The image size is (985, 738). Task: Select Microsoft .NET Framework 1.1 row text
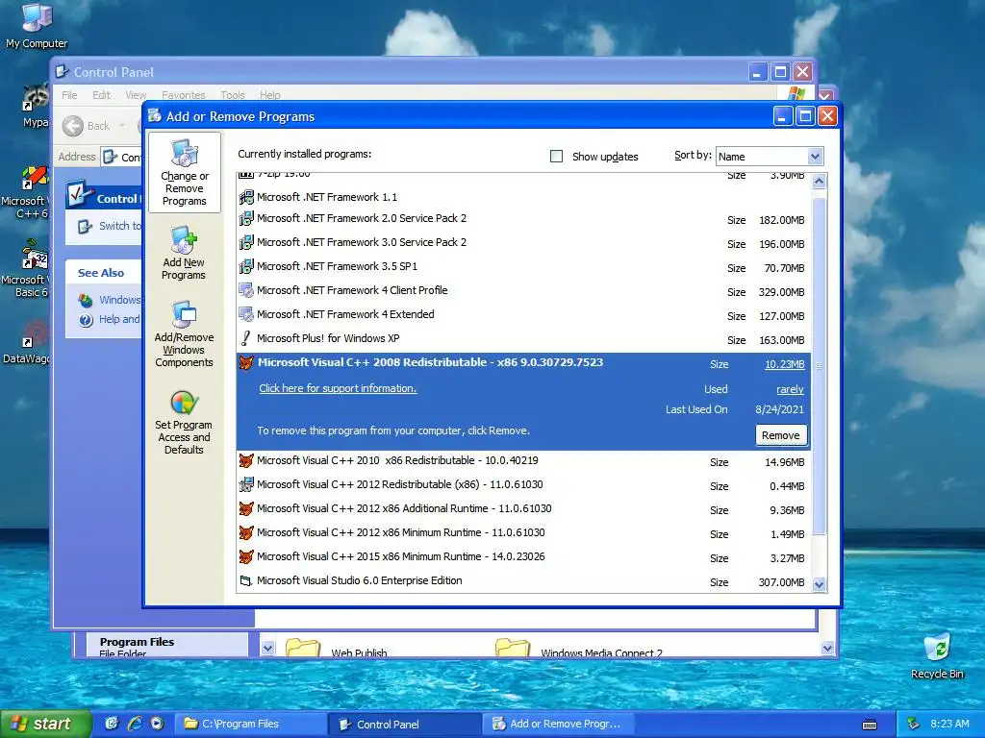coord(327,197)
